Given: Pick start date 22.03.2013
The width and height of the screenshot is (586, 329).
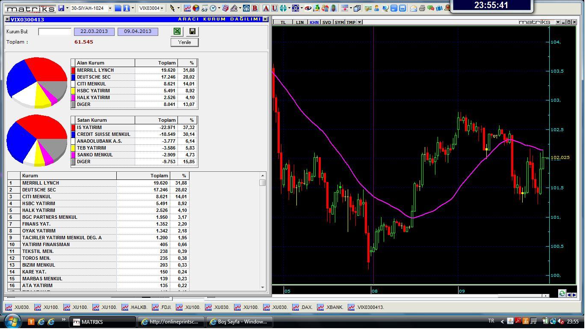Looking at the screenshot, I should tap(94, 32).
